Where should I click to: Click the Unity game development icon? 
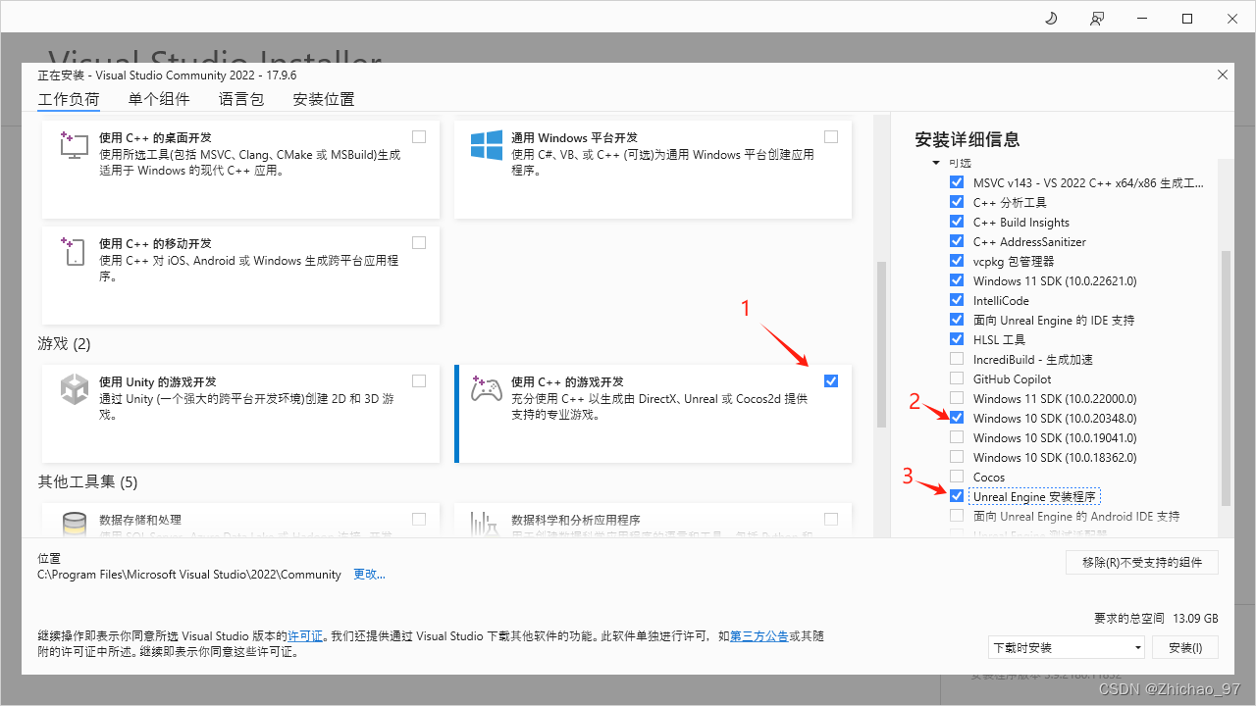pyautogui.click(x=75, y=389)
